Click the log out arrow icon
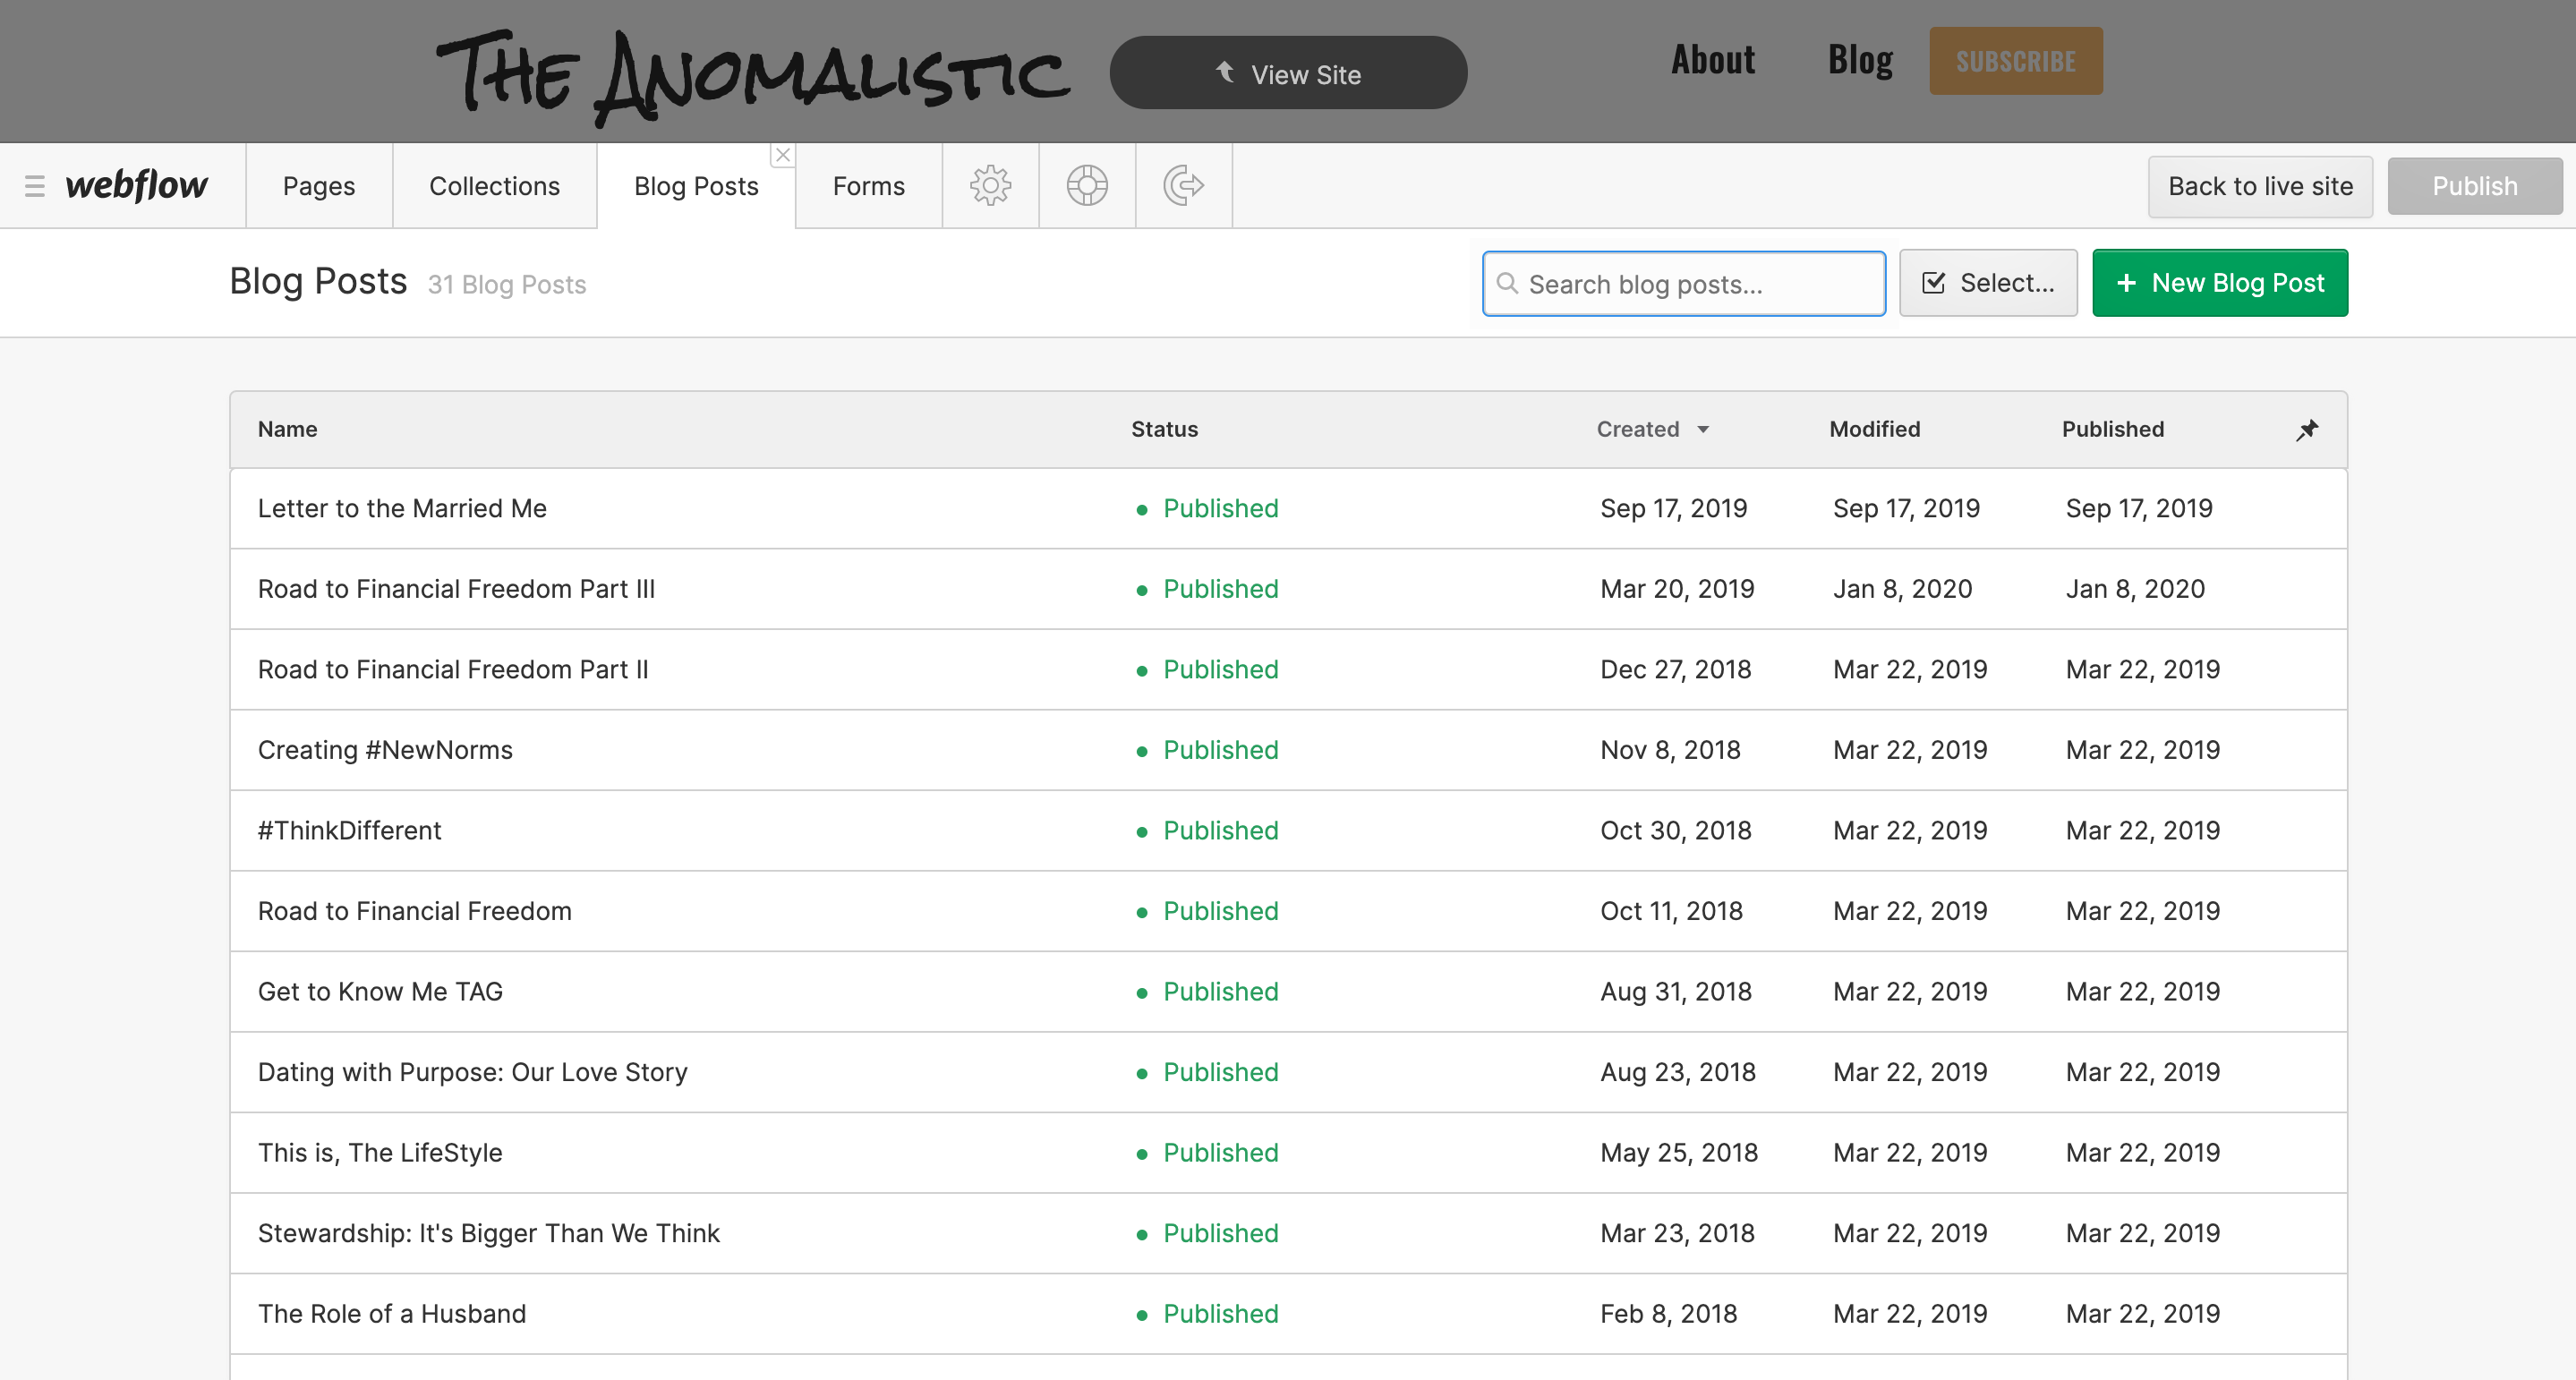This screenshot has height=1380, width=2576. (1184, 186)
